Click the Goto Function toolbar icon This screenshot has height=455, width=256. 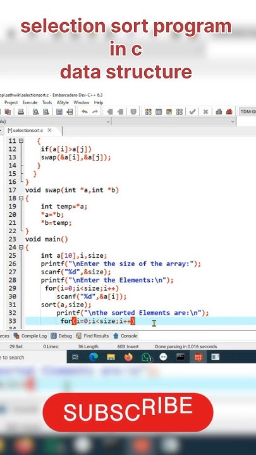pos(59,112)
